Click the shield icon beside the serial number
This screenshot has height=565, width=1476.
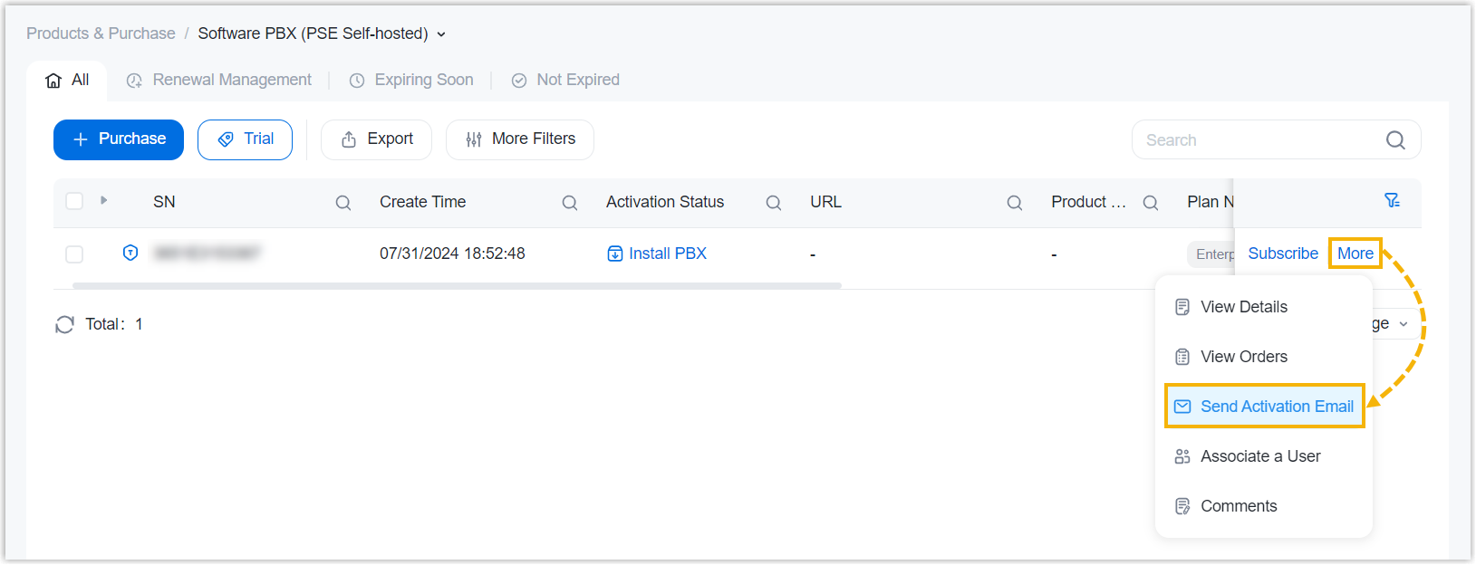point(130,254)
